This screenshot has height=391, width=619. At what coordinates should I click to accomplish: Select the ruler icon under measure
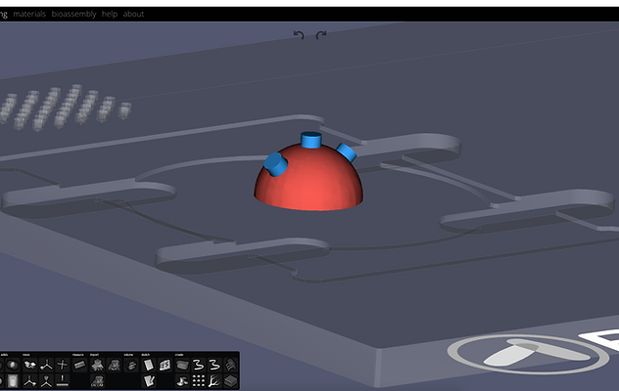(78, 365)
